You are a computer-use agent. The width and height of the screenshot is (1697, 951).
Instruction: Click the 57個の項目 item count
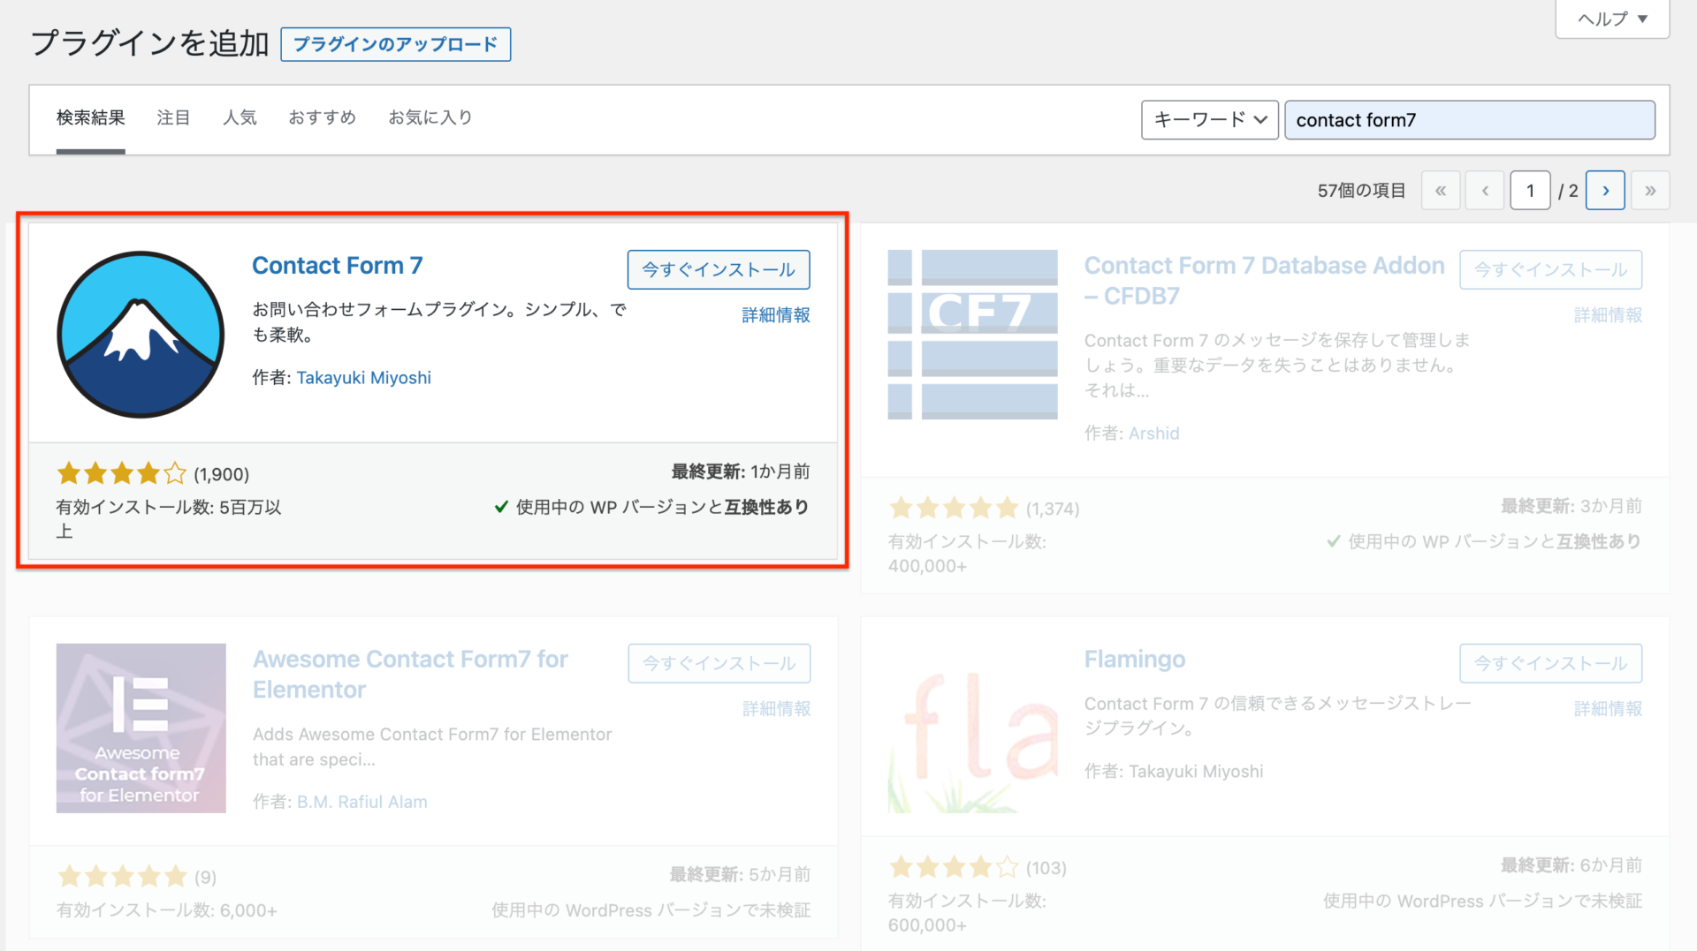(1361, 190)
